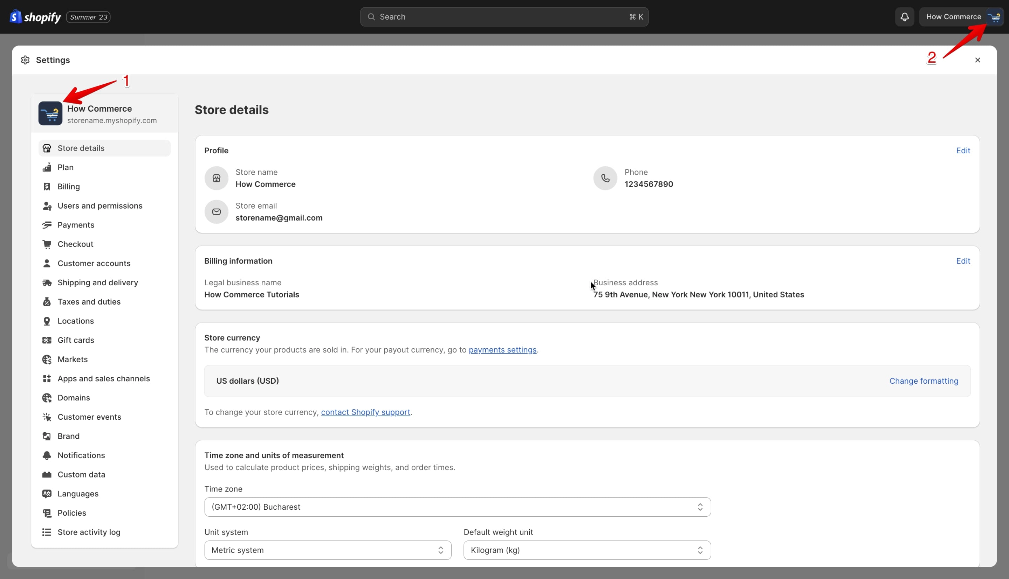This screenshot has width=1009, height=579.
Task: Click the Plan sidebar icon
Action: click(x=47, y=167)
